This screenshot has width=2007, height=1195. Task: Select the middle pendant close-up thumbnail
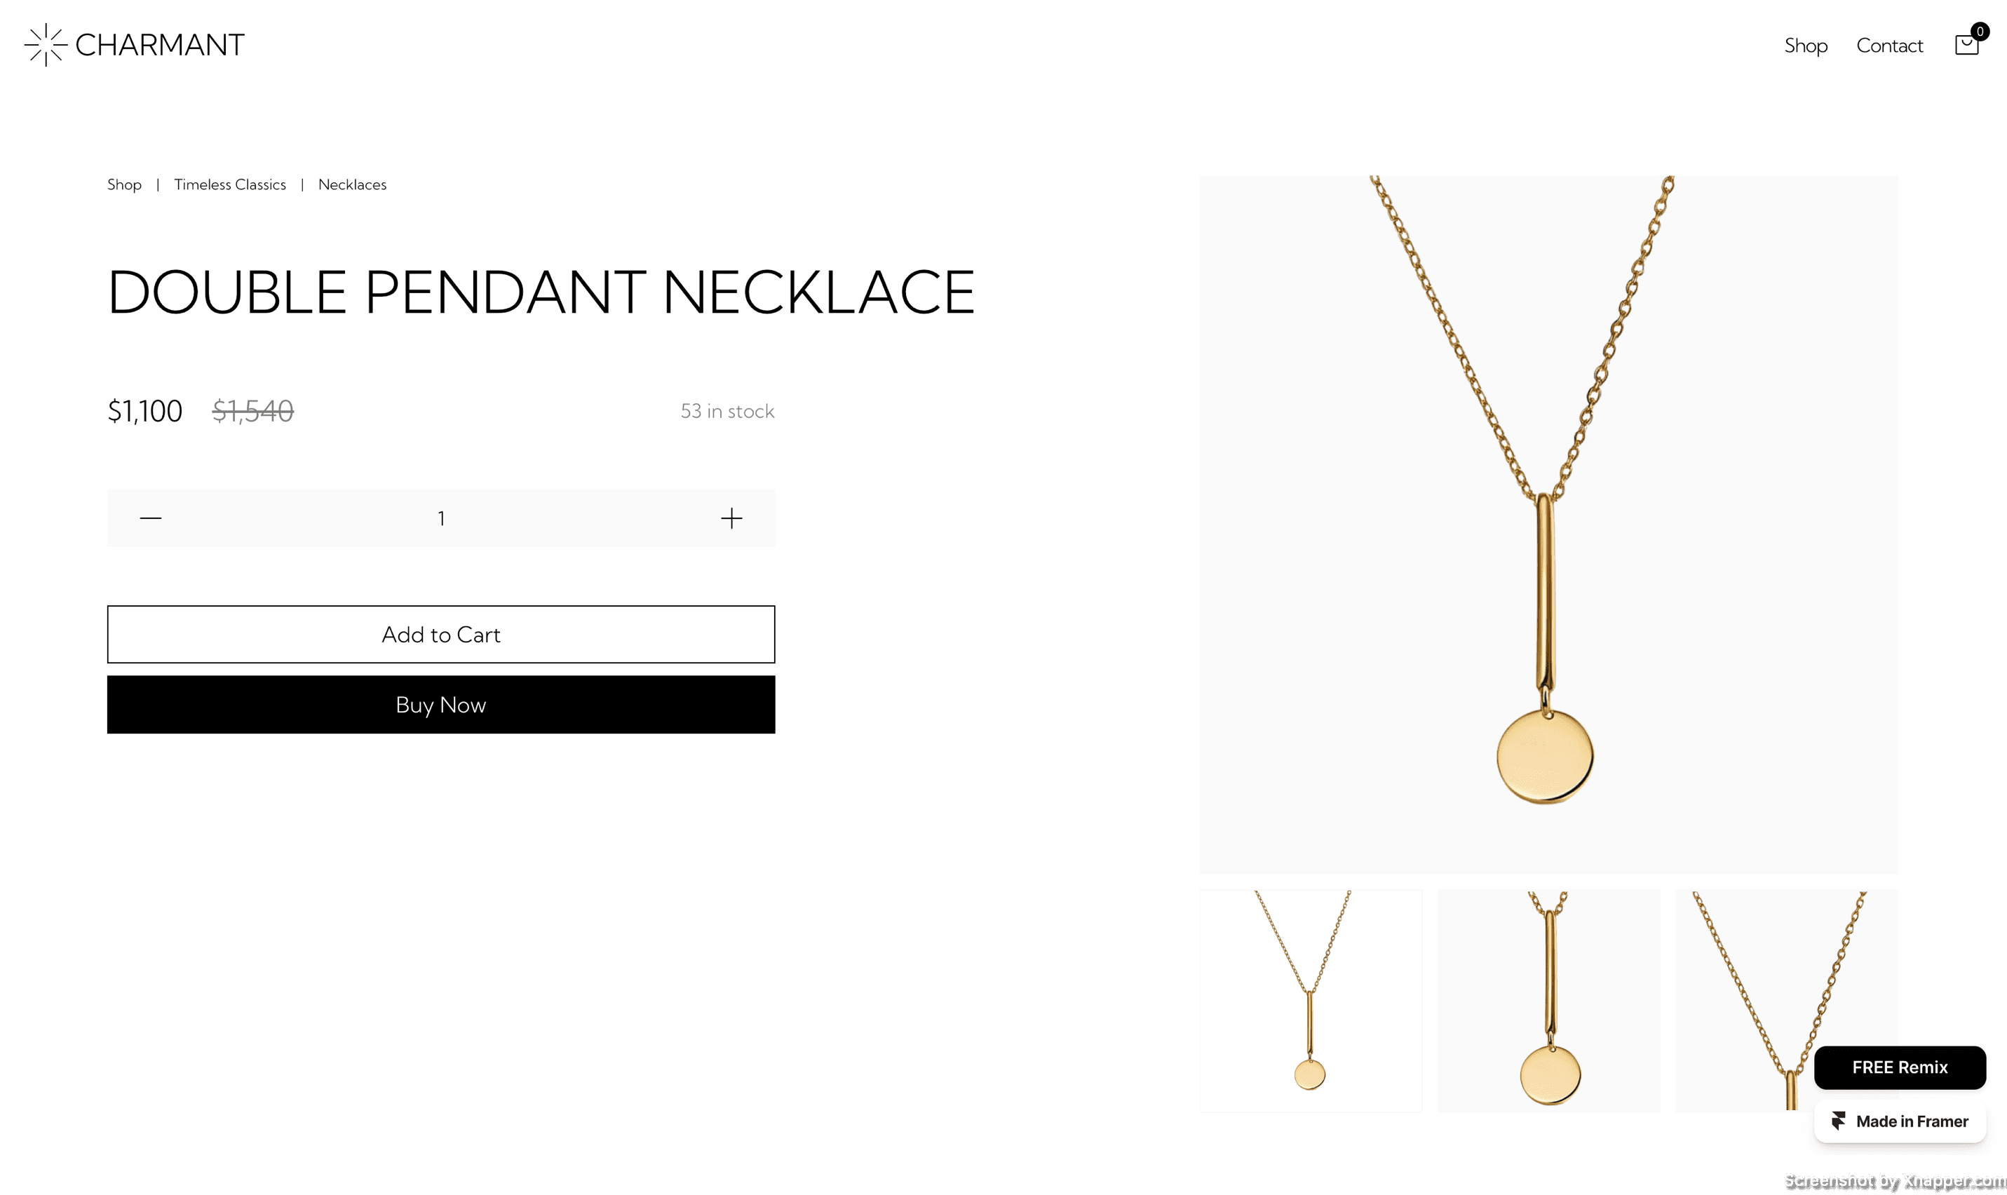point(1548,1001)
